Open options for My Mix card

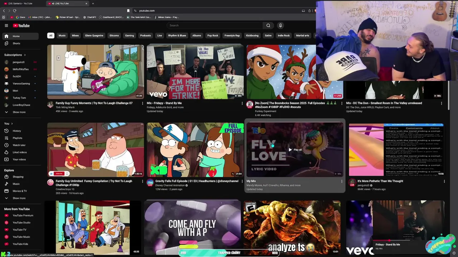(342, 181)
